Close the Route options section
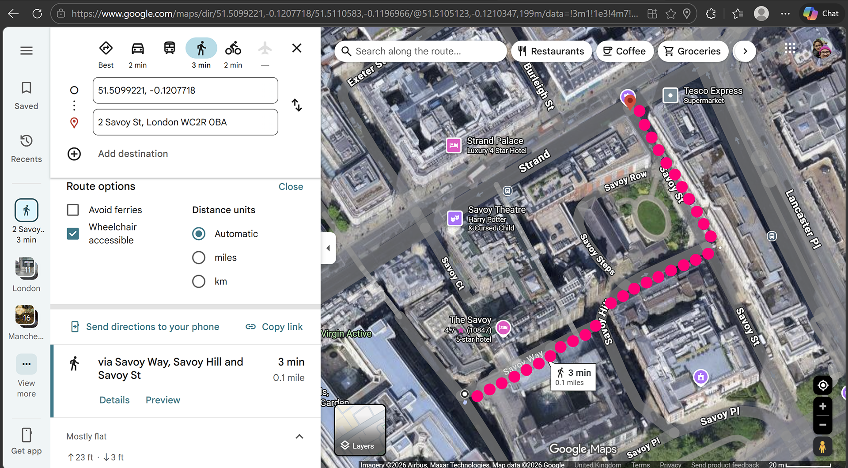Screen dimensions: 848x468 click(x=291, y=187)
